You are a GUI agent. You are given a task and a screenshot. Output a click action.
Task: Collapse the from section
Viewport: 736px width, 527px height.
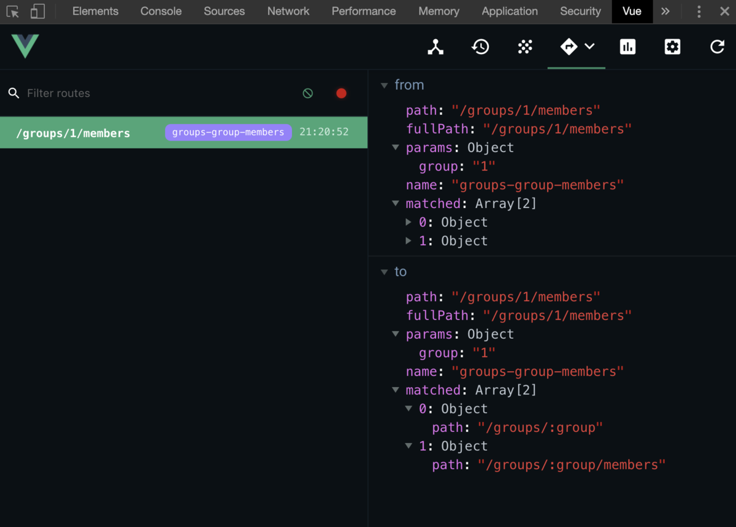click(x=385, y=85)
